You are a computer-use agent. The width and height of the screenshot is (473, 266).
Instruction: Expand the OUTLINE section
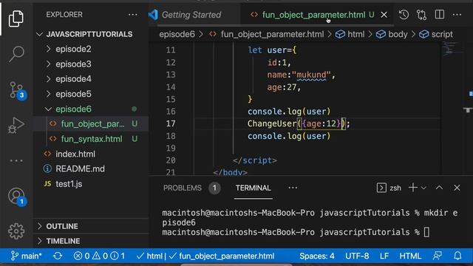pyautogui.click(x=62, y=226)
